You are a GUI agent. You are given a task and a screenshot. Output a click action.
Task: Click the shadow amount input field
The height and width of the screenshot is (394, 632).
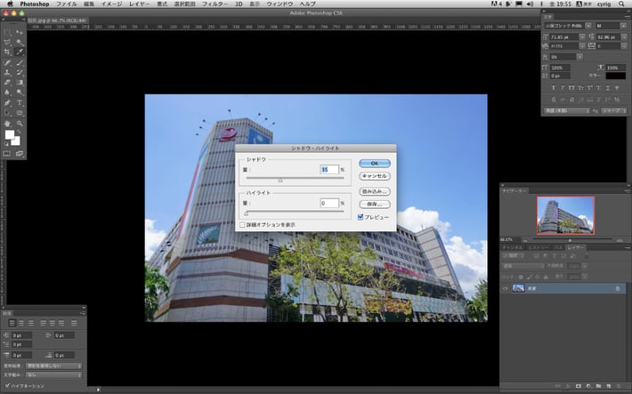328,168
